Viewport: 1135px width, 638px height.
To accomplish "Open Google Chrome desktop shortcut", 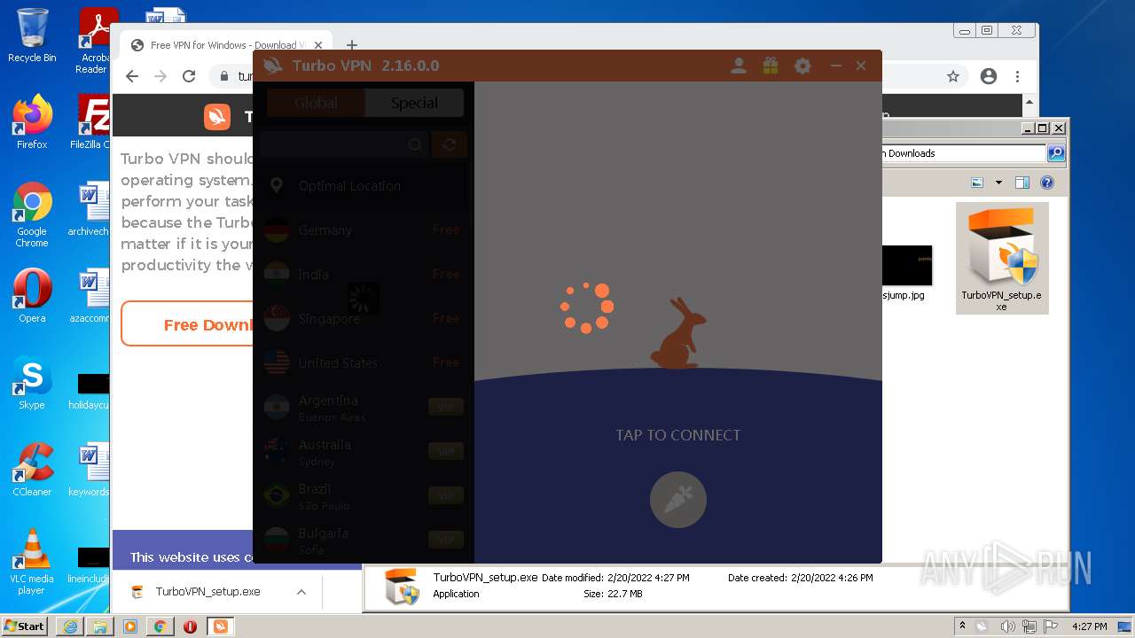I will 32,214.
